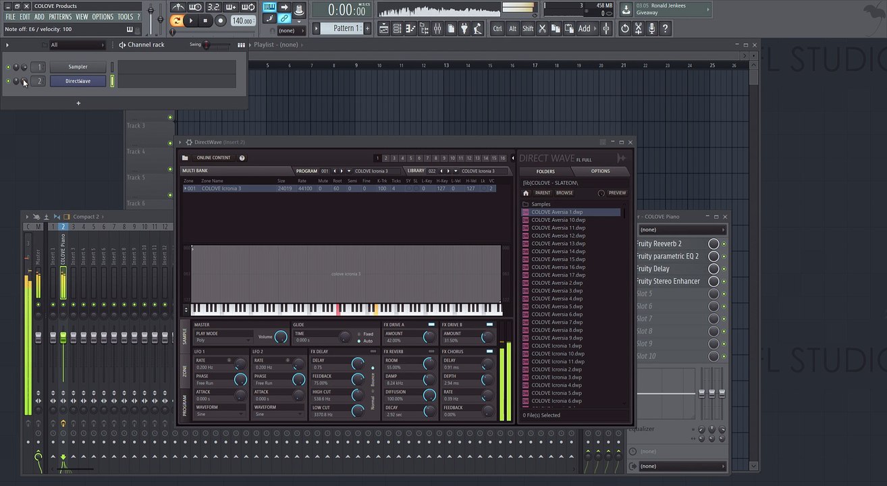Open the piano roll view icon
The height and width of the screenshot is (486, 887).
point(410,28)
